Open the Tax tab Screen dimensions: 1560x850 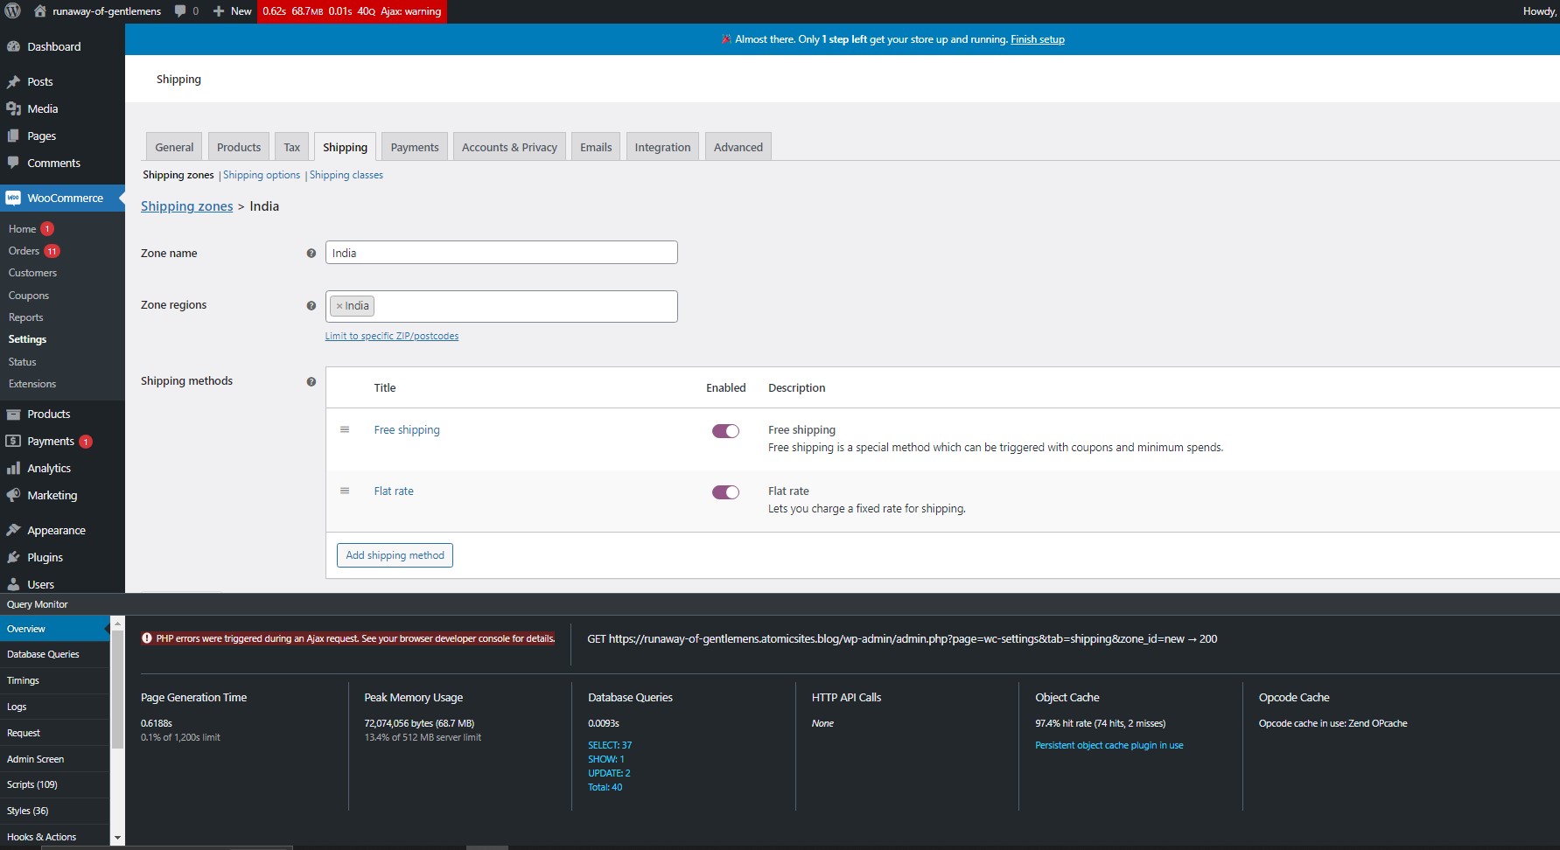(x=292, y=147)
